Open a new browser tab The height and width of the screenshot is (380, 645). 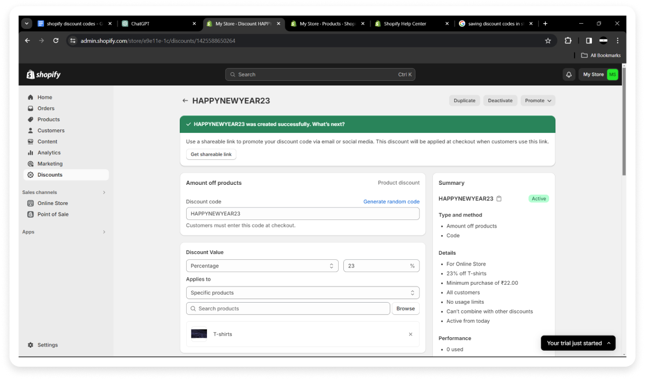tap(545, 24)
